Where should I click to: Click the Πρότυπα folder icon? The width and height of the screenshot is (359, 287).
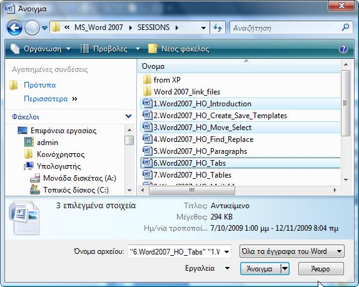[13, 85]
